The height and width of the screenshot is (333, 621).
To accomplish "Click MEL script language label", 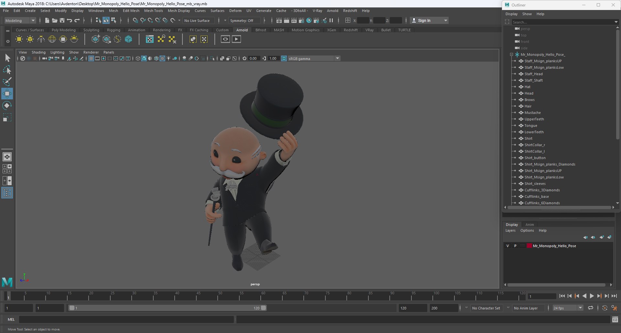I will tap(11, 319).
